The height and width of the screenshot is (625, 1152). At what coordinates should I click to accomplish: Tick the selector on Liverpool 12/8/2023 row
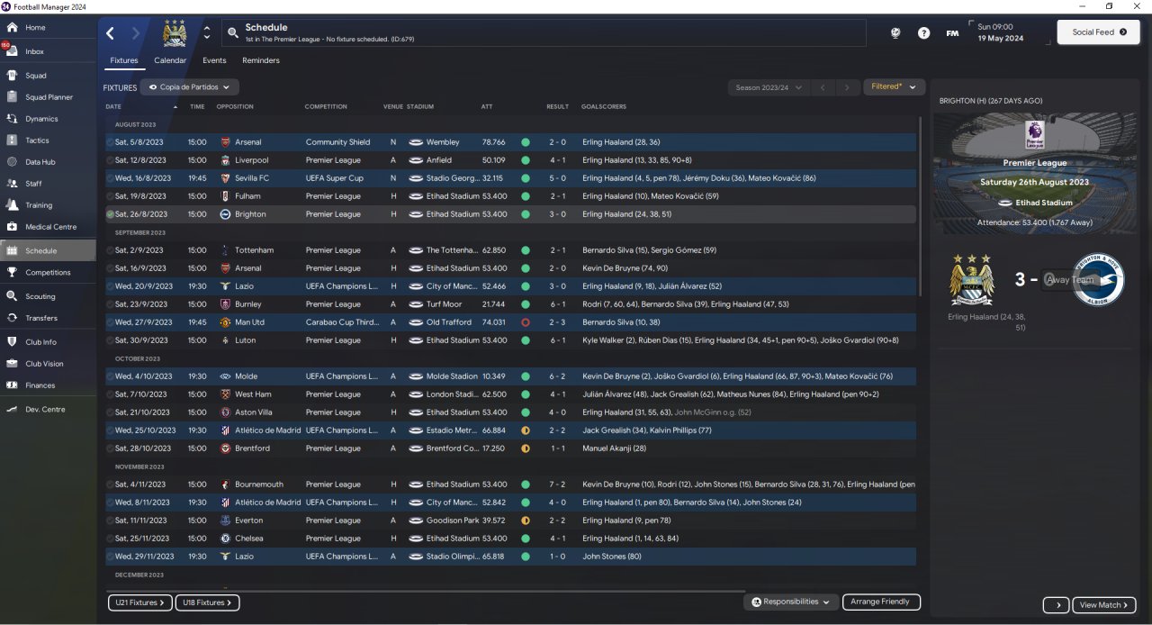[x=110, y=160]
